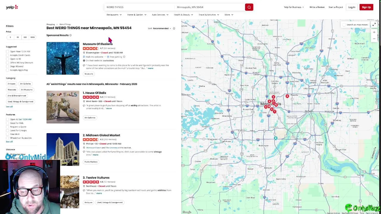
Task: Select the Museums category chip
Action: pos(12,90)
